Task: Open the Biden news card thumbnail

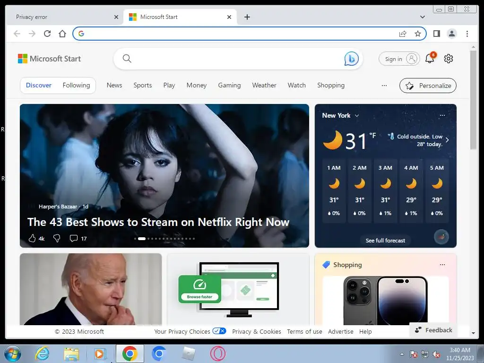Action: (x=91, y=289)
